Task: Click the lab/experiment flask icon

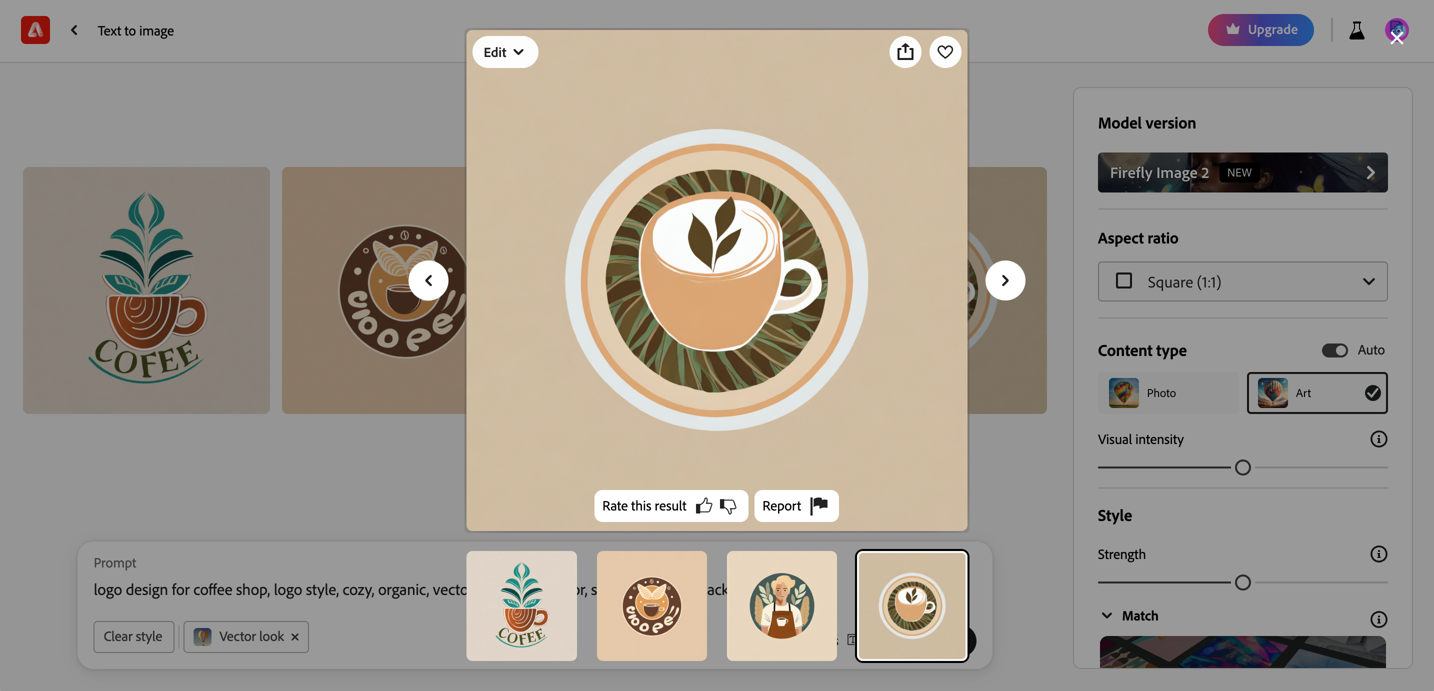Action: point(1357,30)
